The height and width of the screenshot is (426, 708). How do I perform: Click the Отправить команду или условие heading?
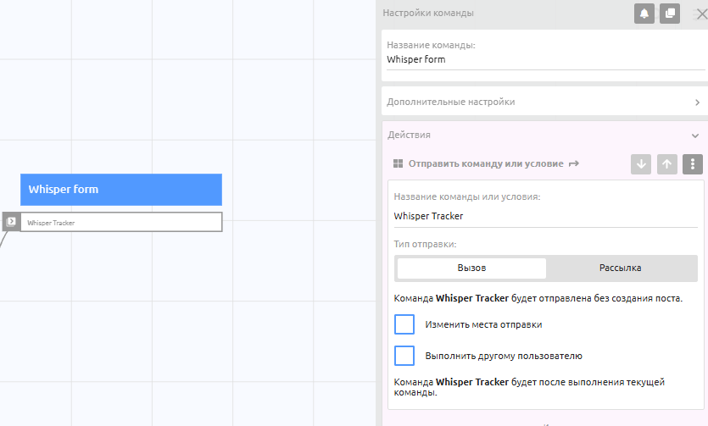point(486,164)
